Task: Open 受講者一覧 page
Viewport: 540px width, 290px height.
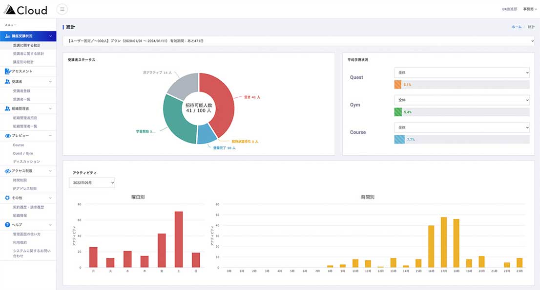Action: click(x=21, y=99)
